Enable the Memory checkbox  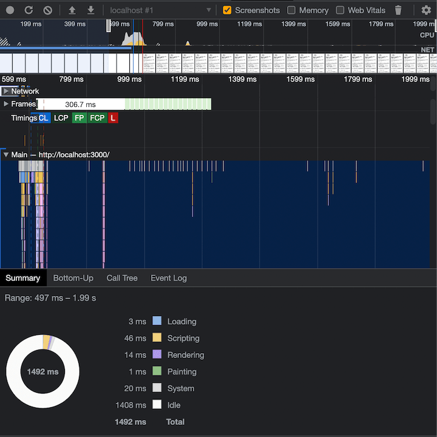(291, 10)
